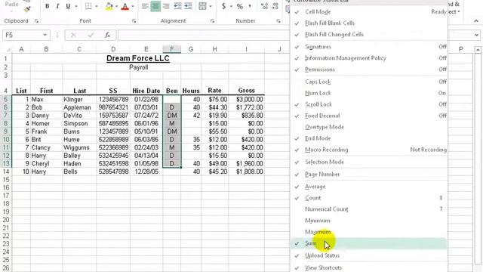The image size is (483, 272).
Task: Toggle Center alignment
Action: tap(155, 6)
